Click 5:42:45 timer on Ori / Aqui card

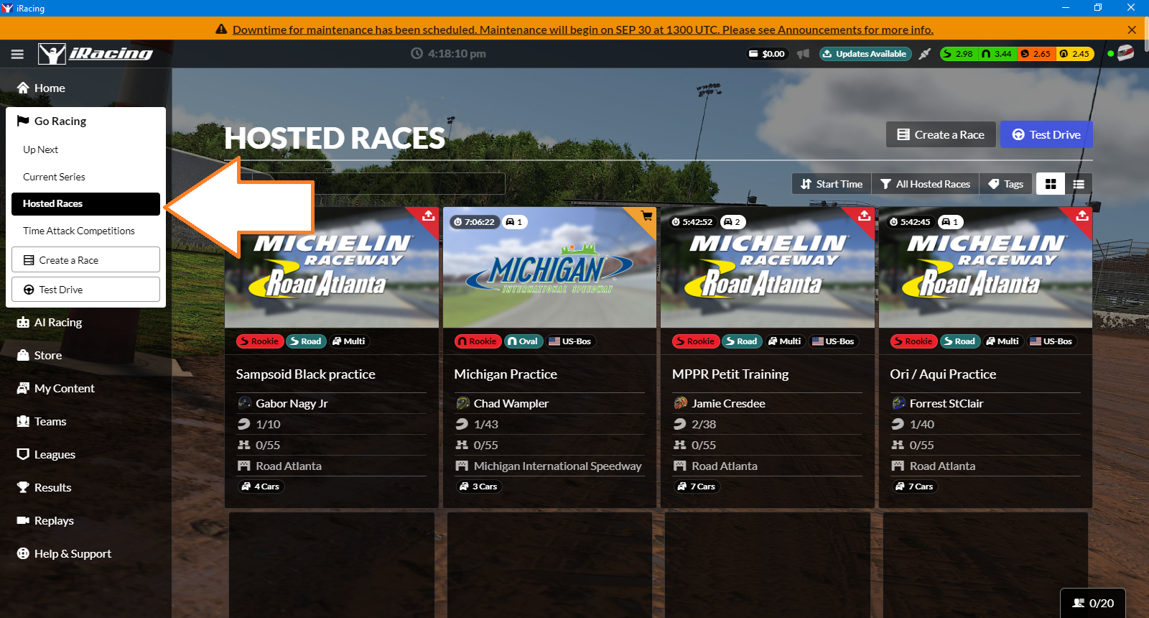tap(910, 222)
